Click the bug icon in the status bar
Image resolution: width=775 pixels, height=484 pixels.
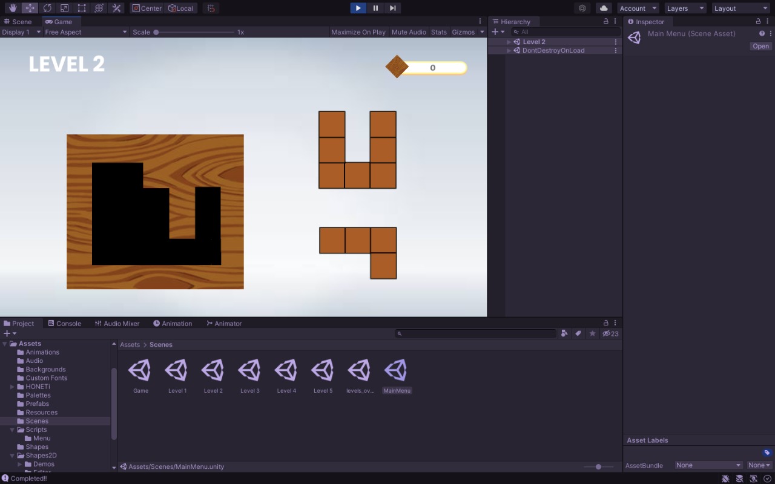(725, 479)
